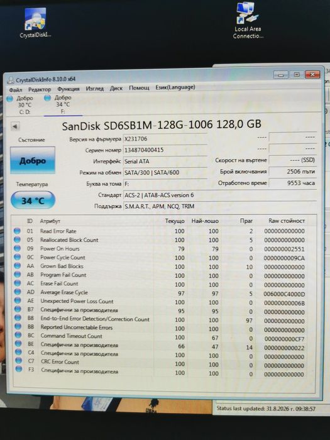330x440 pixels.
Task: Select the Power On Hours raw value 000000002551
Action: tap(284, 249)
